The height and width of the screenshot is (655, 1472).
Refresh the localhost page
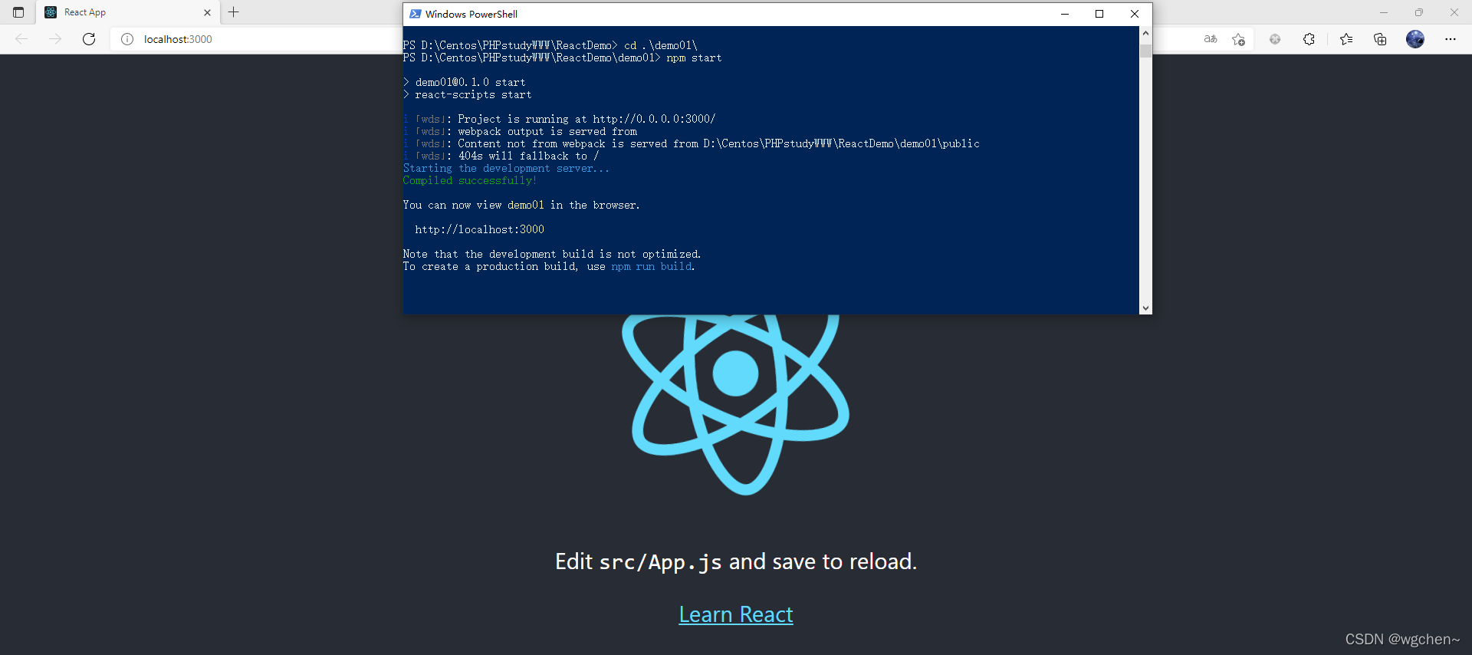(89, 39)
